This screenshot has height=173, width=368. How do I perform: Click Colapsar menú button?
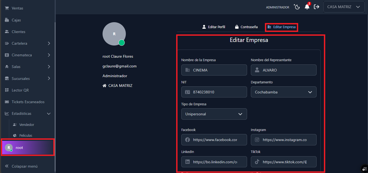click(x=24, y=166)
